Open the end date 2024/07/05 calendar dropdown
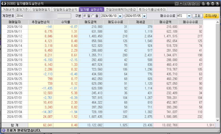 [x=144, y=16]
